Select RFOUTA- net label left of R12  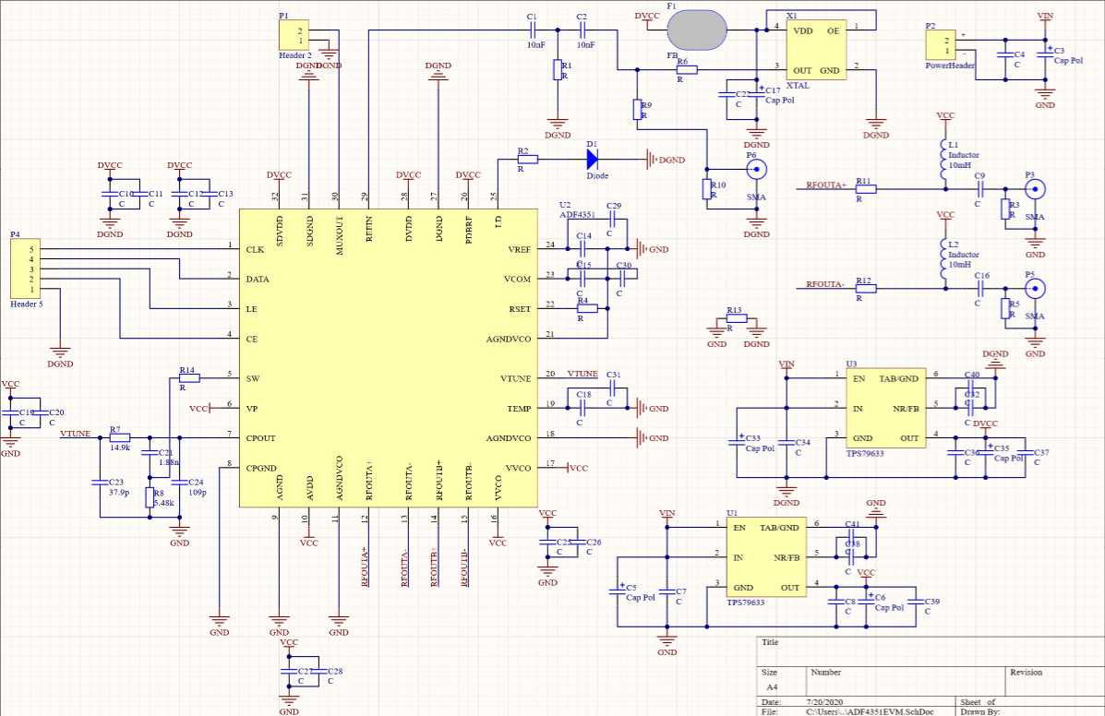point(825,284)
